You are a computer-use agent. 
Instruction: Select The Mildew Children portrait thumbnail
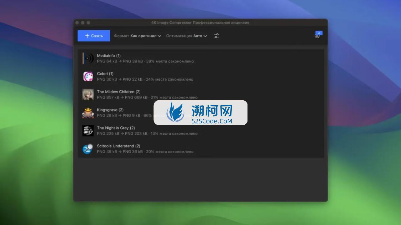click(x=88, y=94)
